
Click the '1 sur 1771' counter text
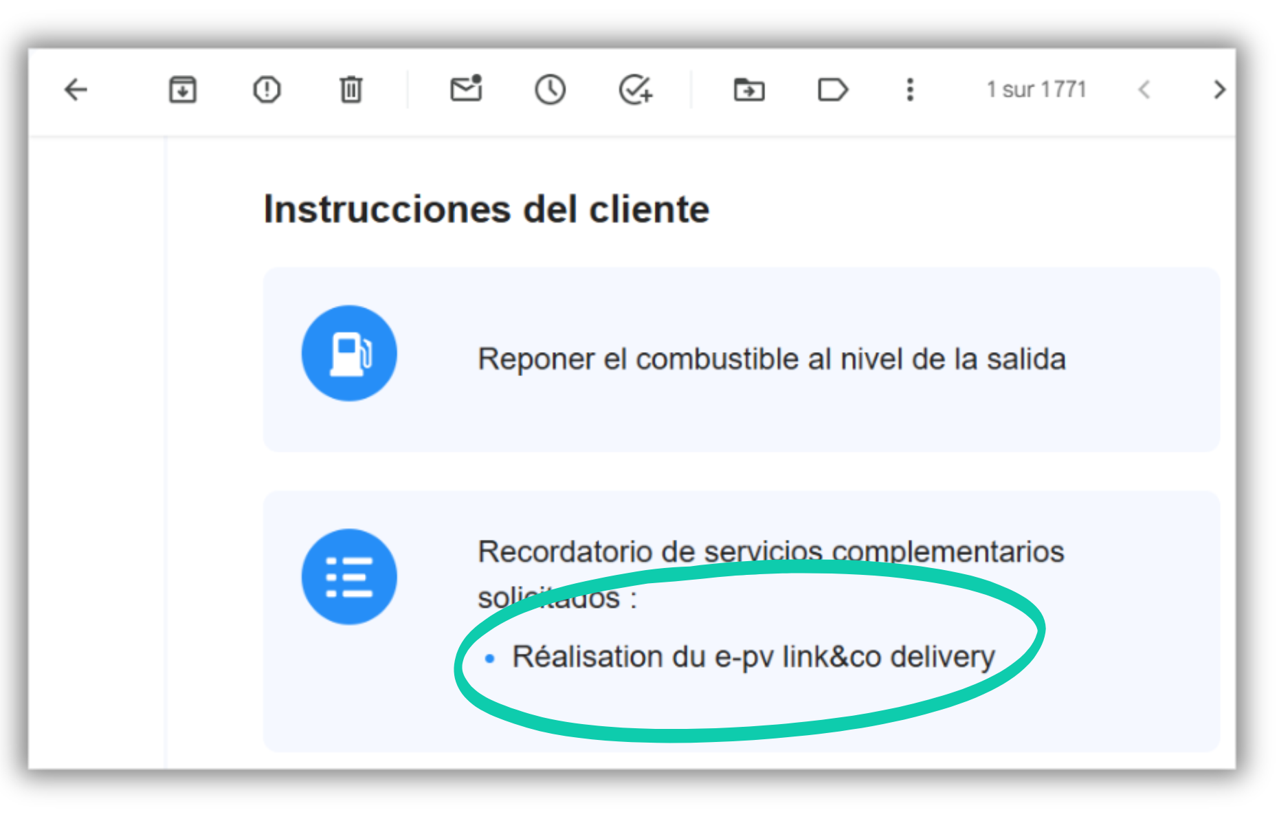pos(1036,89)
